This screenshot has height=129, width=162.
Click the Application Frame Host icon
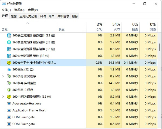(9, 110)
